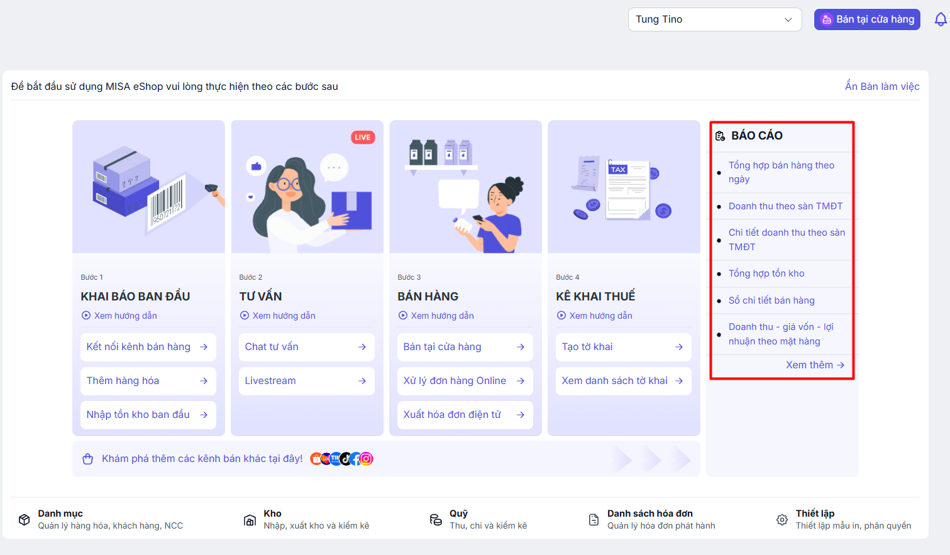Open the Instagram channel icon
The width and height of the screenshot is (950, 555).
367,459
